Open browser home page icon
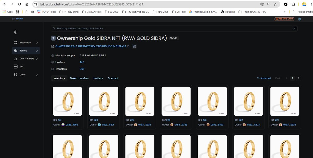The height and width of the screenshot is (158, 313). [27, 4]
